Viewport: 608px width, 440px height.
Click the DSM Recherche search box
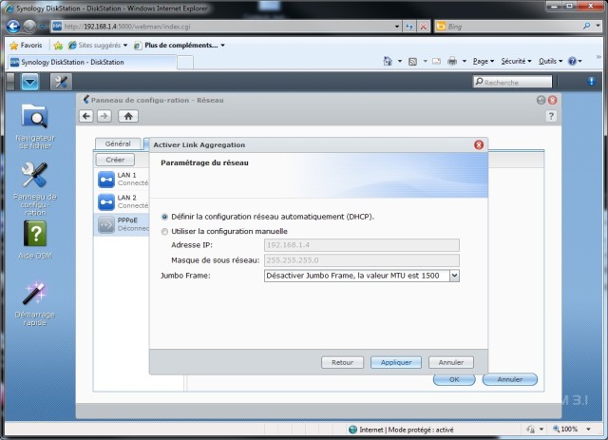[x=512, y=82]
